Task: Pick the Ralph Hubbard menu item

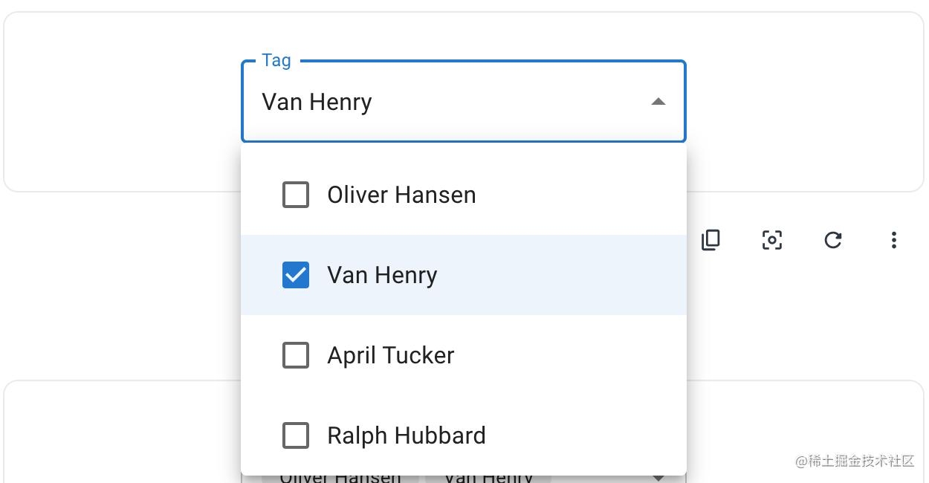Action: pyautogui.click(x=406, y=435)
